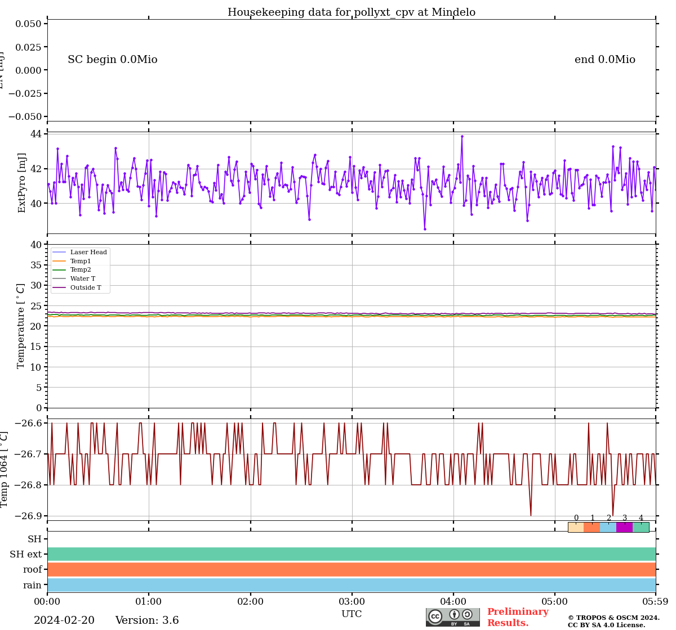
Task: Click the 'end 0.0Mio' annotation
Action: click(x=605, y=60)
